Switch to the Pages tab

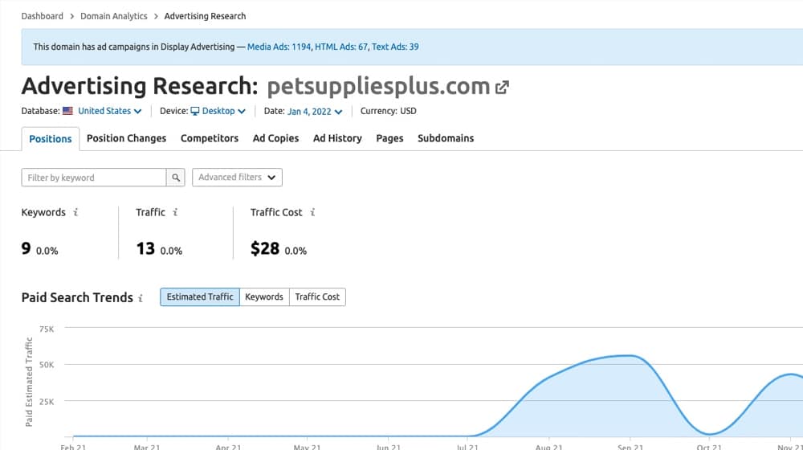pyautogui.click(x=389, y=138)
